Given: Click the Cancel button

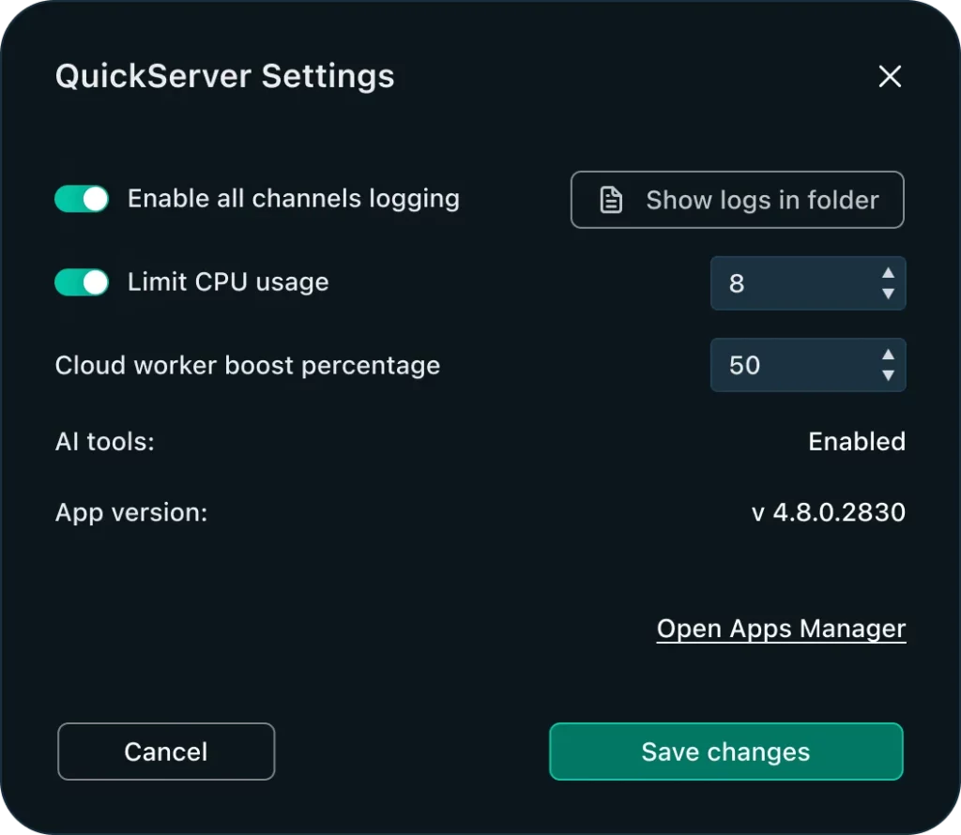Looking at the screenshot, I should pos(166,751).
